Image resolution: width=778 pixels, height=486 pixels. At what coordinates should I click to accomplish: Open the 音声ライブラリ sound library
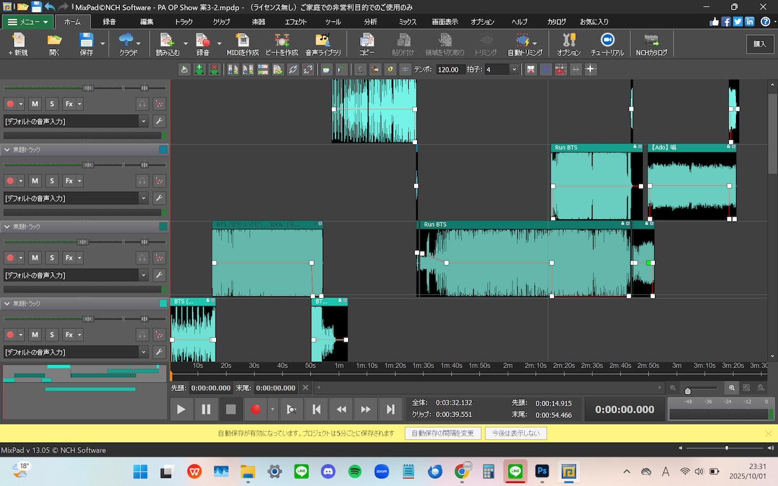point(323,45)
